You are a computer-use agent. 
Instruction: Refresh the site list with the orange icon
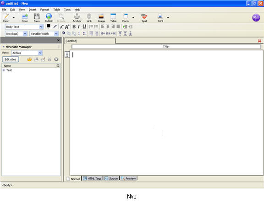29,59
